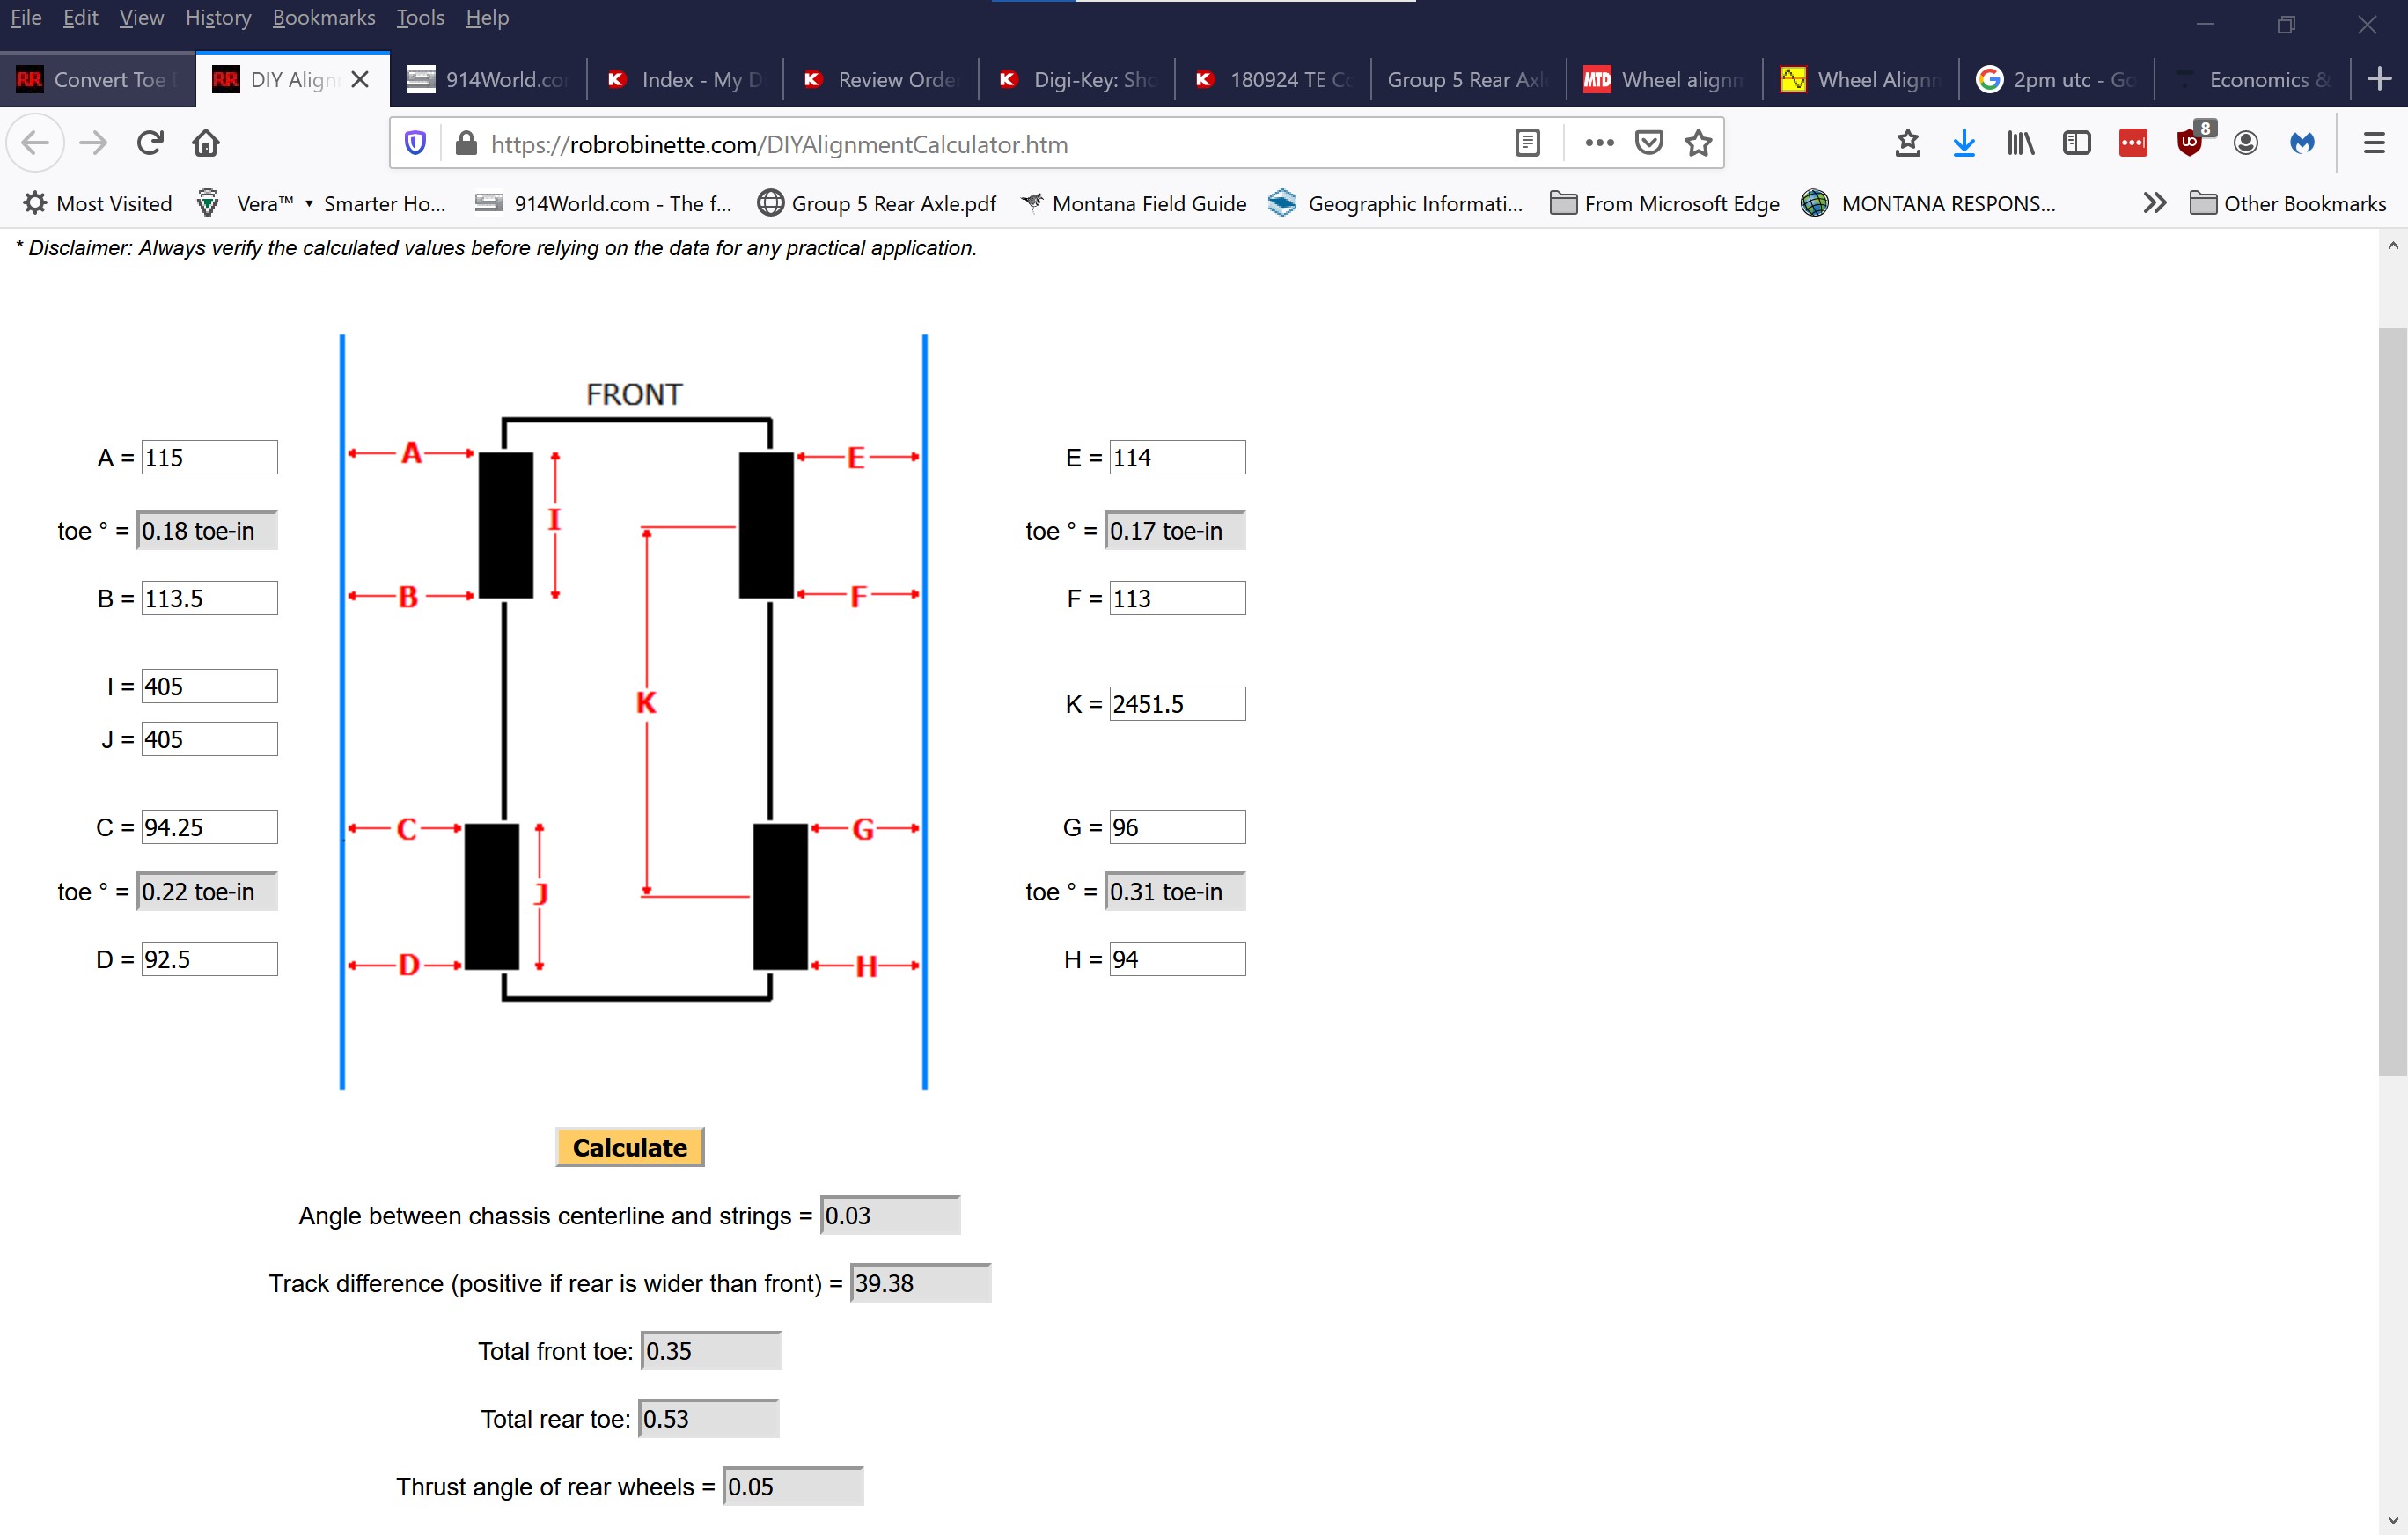2408x1535 pixels.
Task: Open the hamburger application menu
Action: pyautogui.click(x=2374, y=143)
